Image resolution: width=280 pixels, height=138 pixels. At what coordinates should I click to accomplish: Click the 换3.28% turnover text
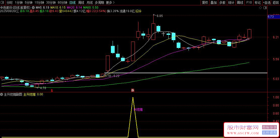[x=113, y=11]
